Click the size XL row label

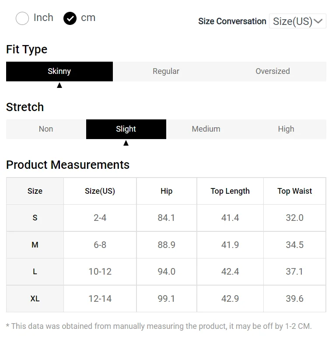coord(35,299)
